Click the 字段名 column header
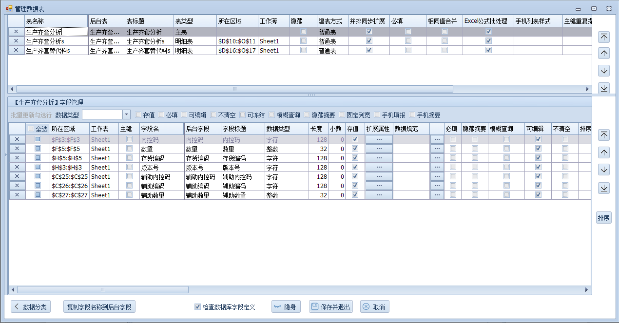Screen dimensions: 619x323 [x=161, y=129]
